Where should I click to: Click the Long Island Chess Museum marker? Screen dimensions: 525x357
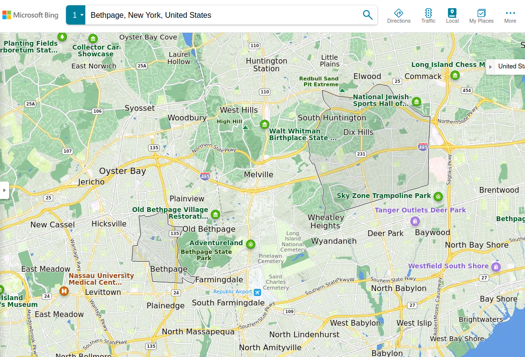[x=455, y=75]
